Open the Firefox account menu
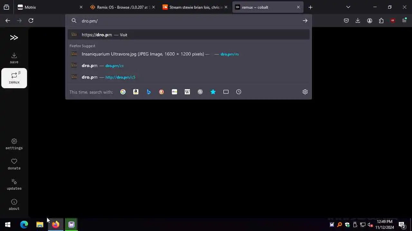 click(370, 21)
